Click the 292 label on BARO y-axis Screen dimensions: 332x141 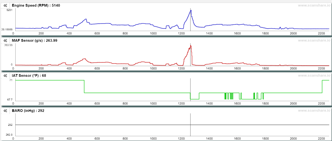(x=10, y=125)
